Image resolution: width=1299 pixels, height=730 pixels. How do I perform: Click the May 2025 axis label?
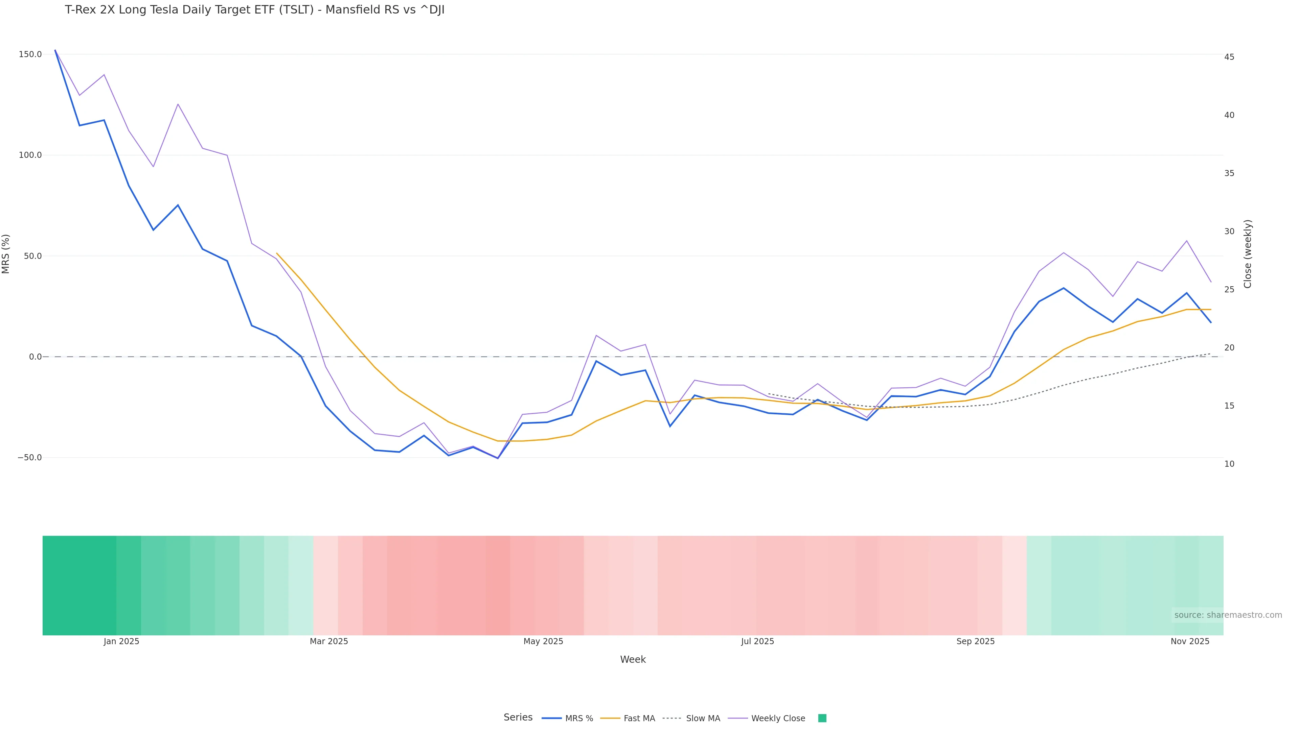point(543,641)
